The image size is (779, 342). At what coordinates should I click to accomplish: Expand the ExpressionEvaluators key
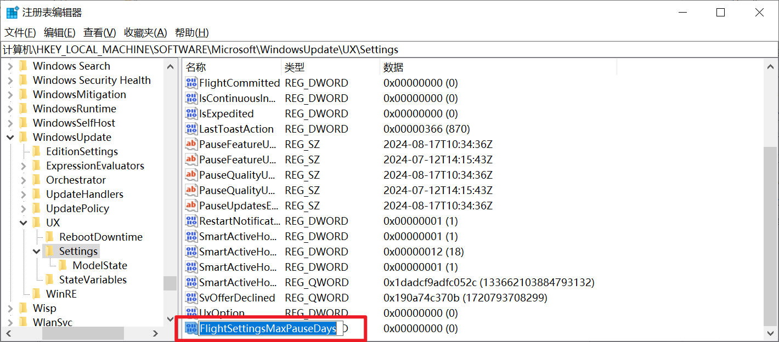pyautogui.click(x=23, y=166)
